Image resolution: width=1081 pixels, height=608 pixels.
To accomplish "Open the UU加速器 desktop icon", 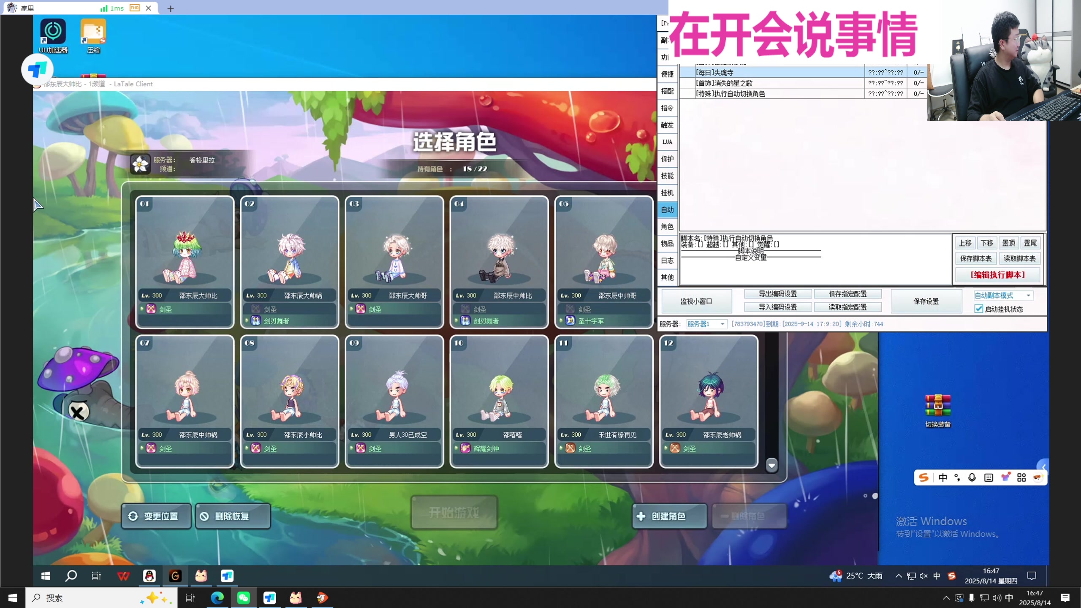I will click(53, 36).
